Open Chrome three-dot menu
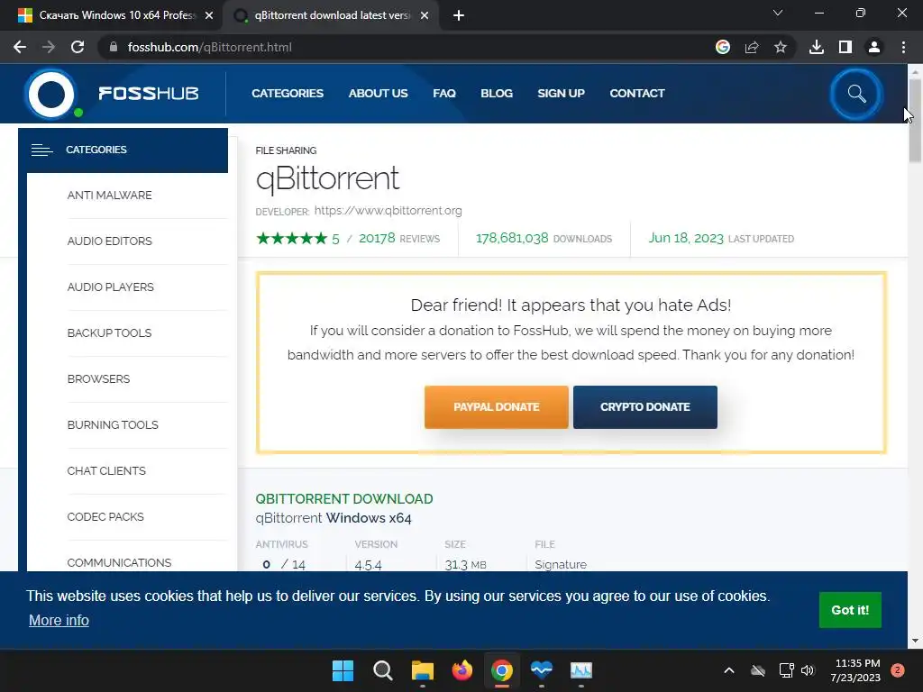This screenshot has width=923, height=692. pos(903,47)
